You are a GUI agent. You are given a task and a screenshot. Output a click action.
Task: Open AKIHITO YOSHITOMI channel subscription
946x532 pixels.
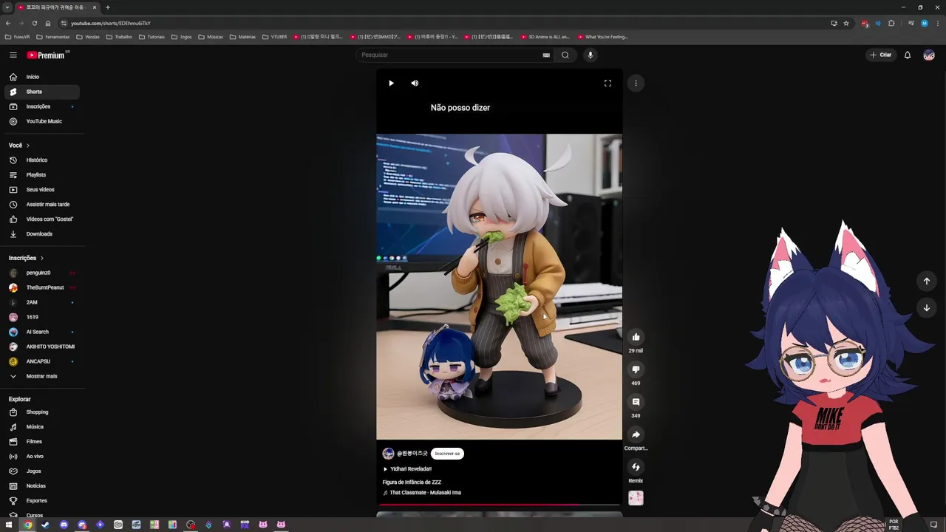pos(42,347)
